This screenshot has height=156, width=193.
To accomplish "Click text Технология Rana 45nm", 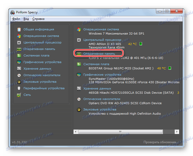I will click(x=107, y=47).
